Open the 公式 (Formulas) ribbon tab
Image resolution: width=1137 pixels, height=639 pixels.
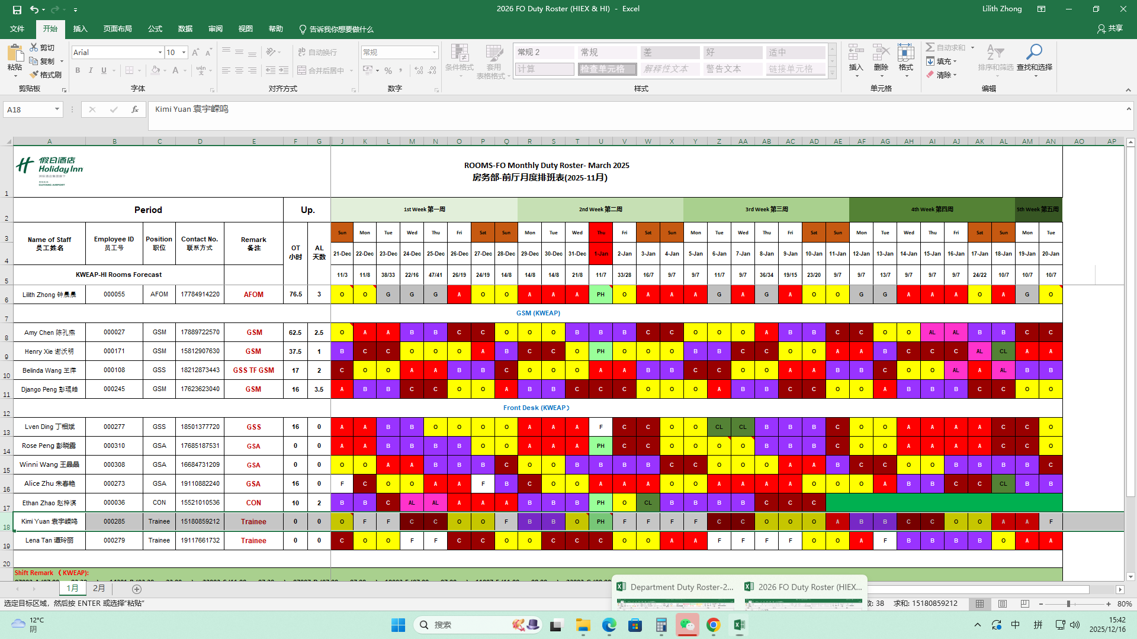coord(155,29)
